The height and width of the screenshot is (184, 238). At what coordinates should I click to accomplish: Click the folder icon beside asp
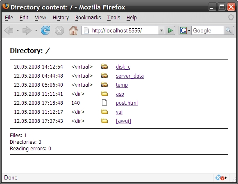coord(104,94)
